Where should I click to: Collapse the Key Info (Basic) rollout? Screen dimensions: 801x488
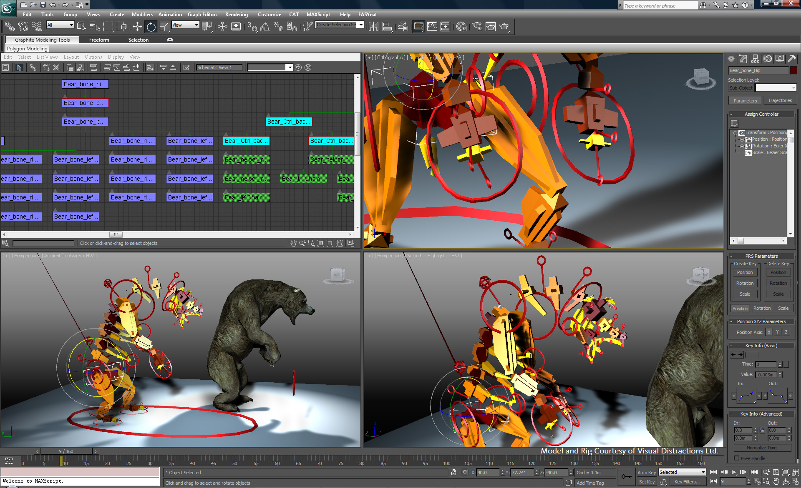pyautogui.click(x=761, y=346)
